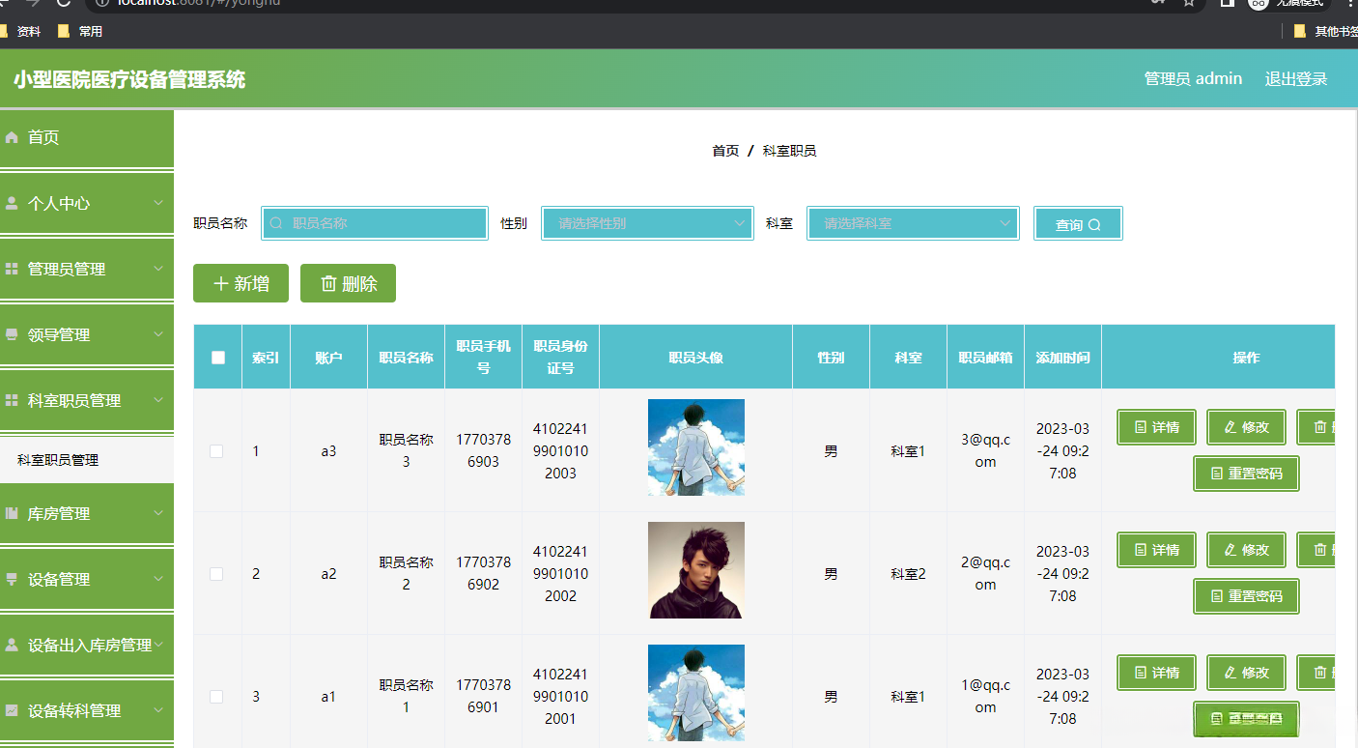This screenshot has width=1358, height=748.
Task: Open the 其他书签 bookmarks folder
Action: point(1326,31)
